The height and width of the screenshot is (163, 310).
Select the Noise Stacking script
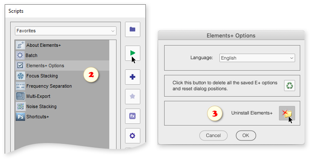(62, 106)
